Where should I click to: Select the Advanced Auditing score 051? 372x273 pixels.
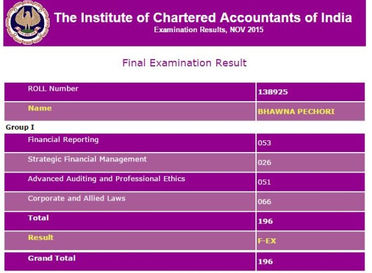pyautogui.click(x=265, y=182)
